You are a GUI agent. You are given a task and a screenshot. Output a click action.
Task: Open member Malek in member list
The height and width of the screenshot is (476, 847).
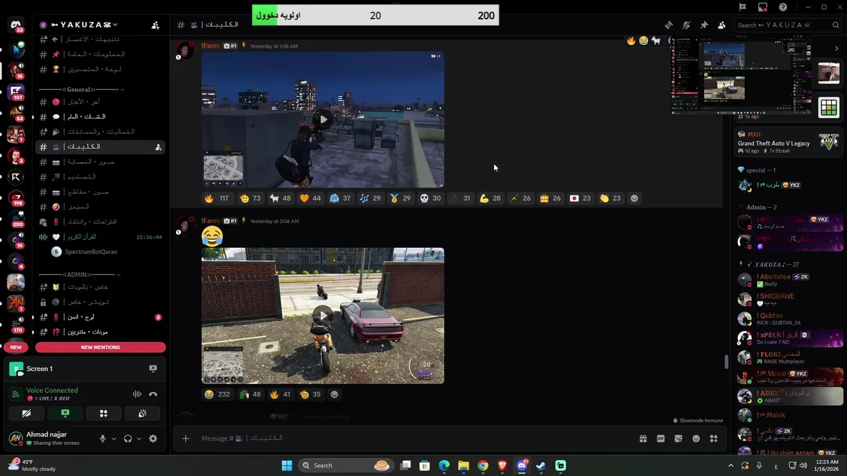point(789,416)
